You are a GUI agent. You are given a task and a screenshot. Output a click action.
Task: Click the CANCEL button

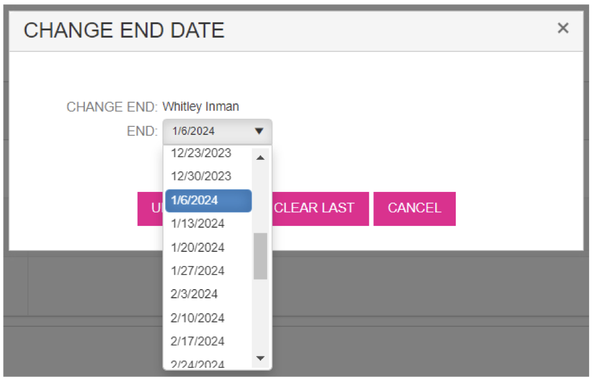(x=414, y=209)
